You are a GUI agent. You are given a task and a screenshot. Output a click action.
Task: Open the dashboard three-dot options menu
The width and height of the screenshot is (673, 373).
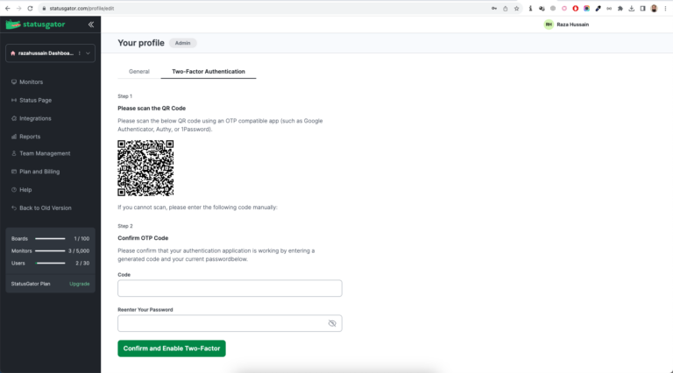pyautogui.click(x=79, y=53)
